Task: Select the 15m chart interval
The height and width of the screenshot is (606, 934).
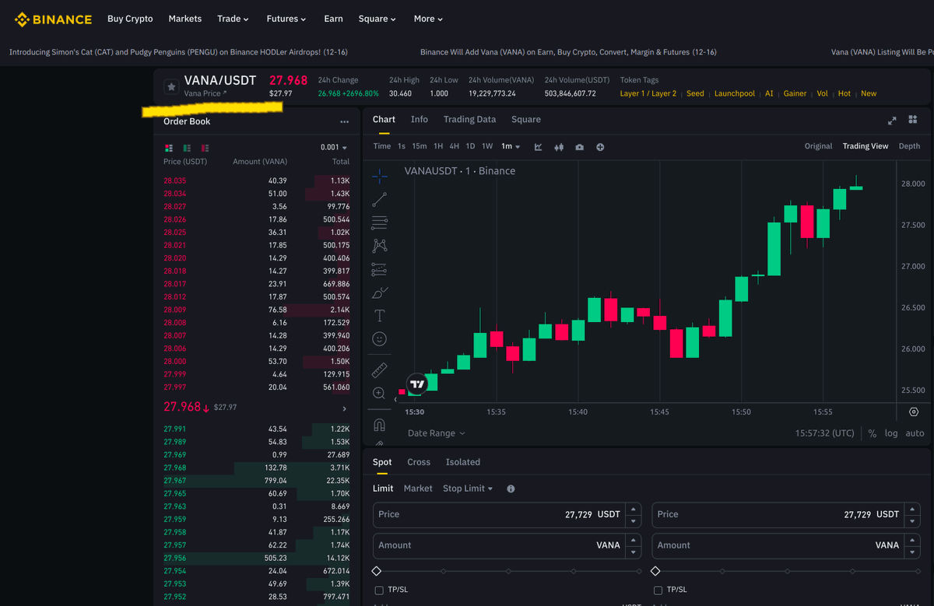Action: (x=420, y=146)
